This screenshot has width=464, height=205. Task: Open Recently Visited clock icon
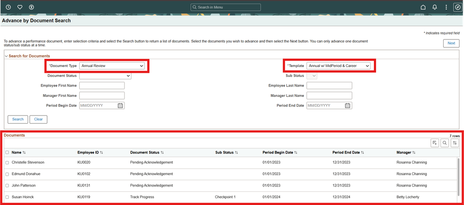[8, 7]
